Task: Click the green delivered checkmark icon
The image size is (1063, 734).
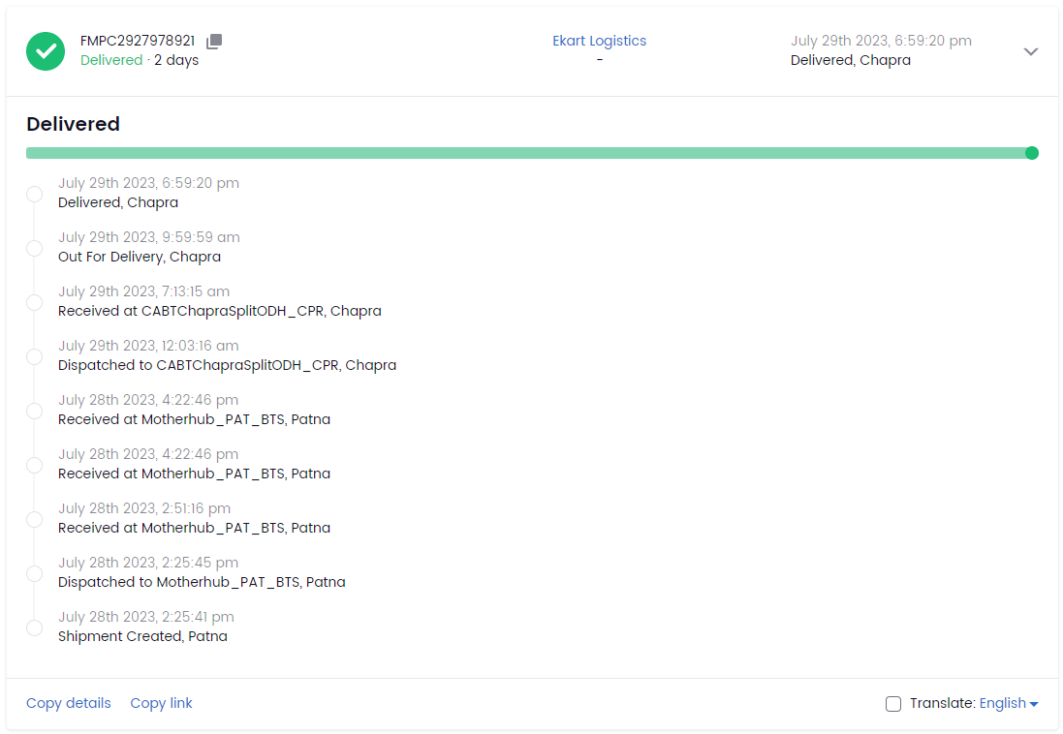Action: coord(46,50)
